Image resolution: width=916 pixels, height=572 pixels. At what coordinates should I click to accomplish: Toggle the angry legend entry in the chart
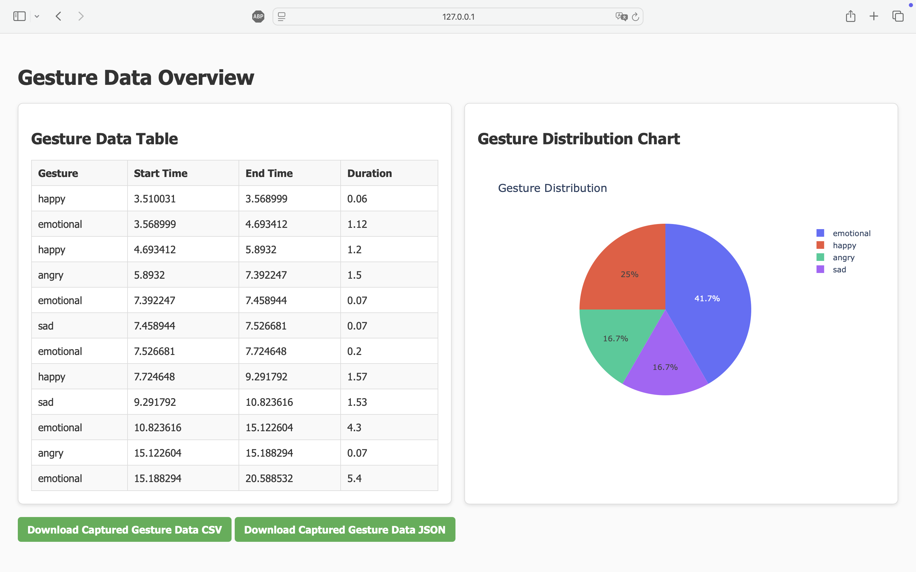click(843, 258)
